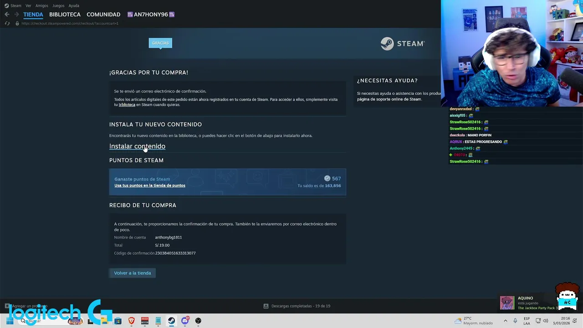The image size is (583, 328).
Task: Click the padlock icon beside the URL
Action: [x=17, y=23]
